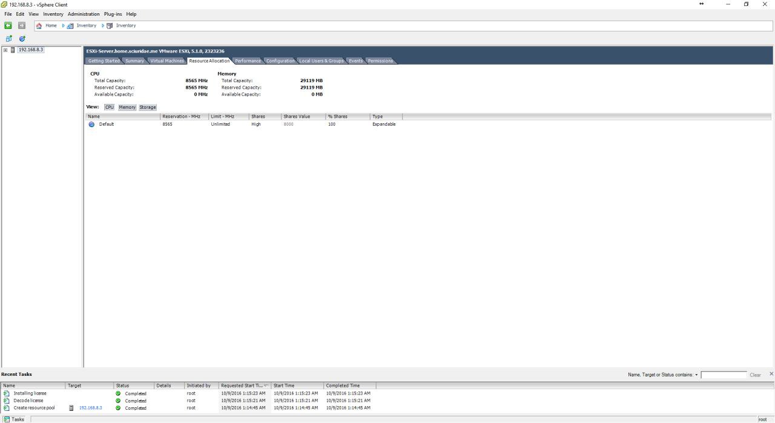Switch to the Performance tab

point(248,60)
